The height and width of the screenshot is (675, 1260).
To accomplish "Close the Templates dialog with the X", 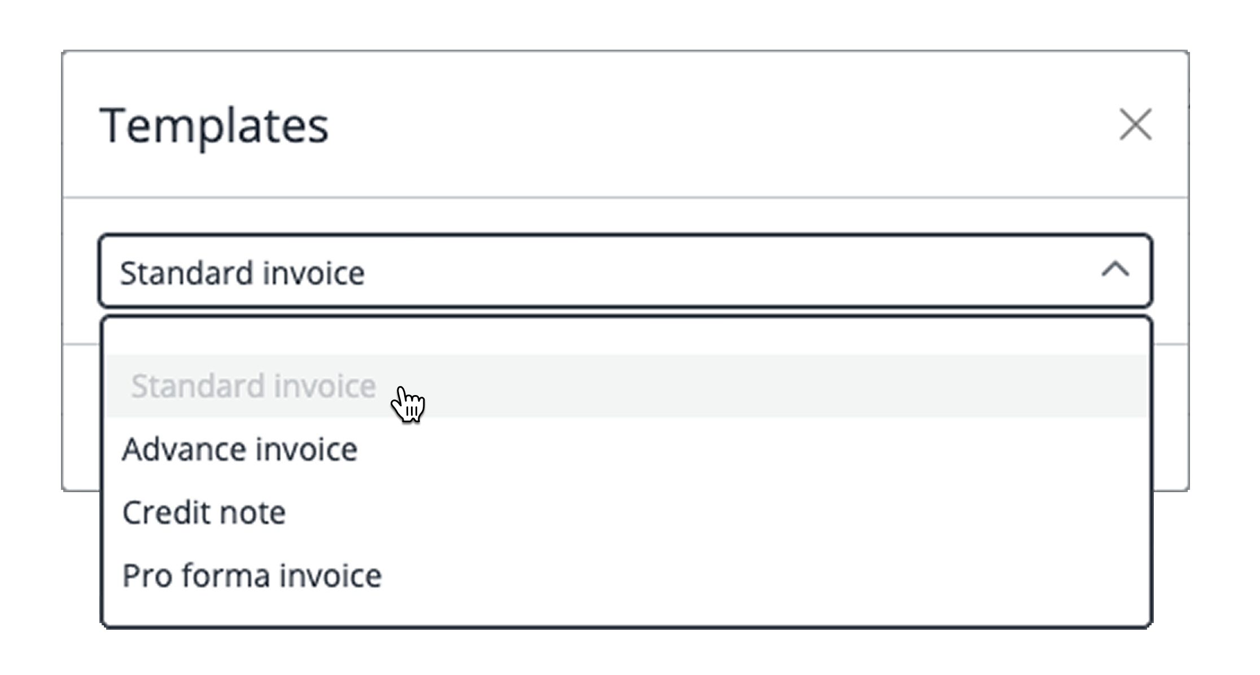I will pyautogui.click(x=1135, y=124).
